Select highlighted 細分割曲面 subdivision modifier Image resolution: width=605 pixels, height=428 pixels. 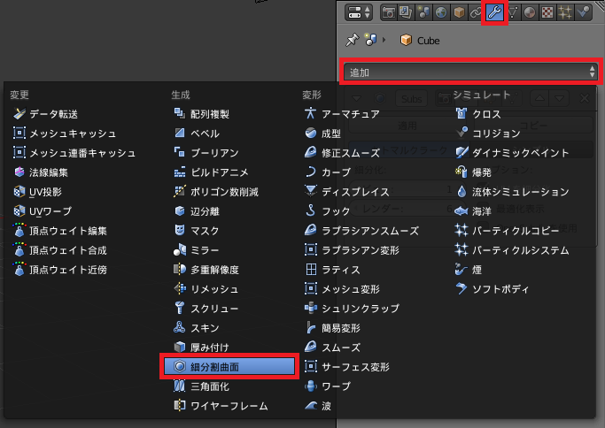tap(229, 366)
